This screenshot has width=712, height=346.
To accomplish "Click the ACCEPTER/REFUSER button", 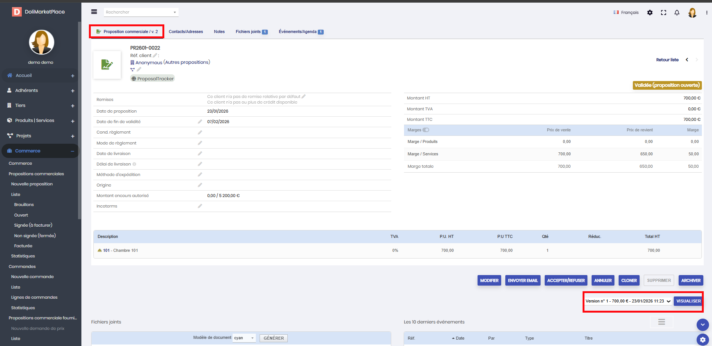I will (566, 280).
